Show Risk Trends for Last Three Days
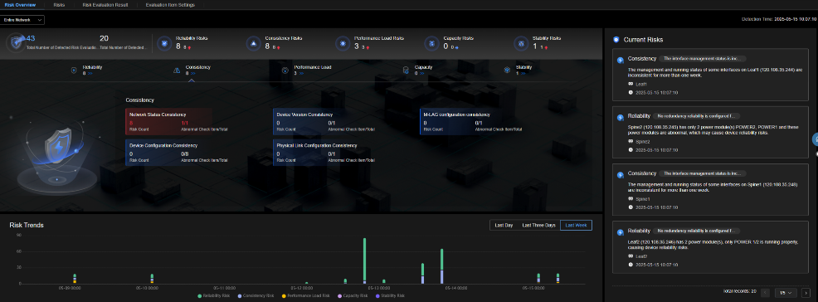The image size is (818, 302). coord(539,226)
